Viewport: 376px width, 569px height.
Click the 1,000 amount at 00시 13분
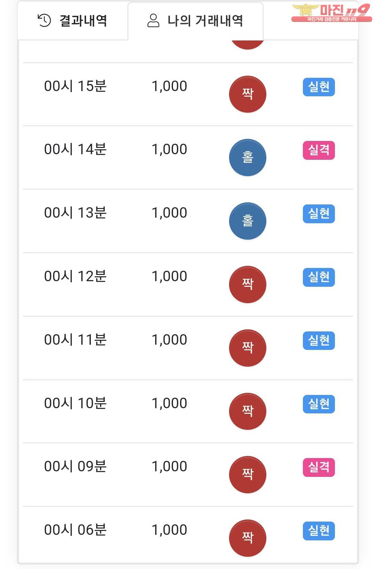click(170, 213)
